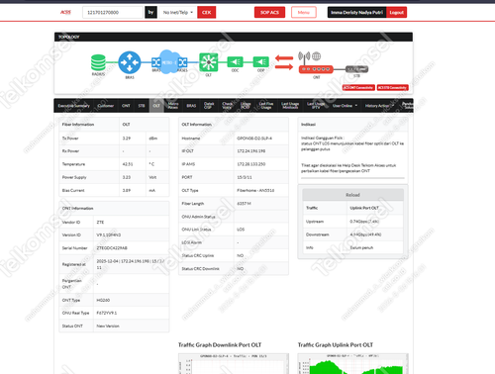Switch to the STB tab
The image size is (495, 374).
(142, 106)
